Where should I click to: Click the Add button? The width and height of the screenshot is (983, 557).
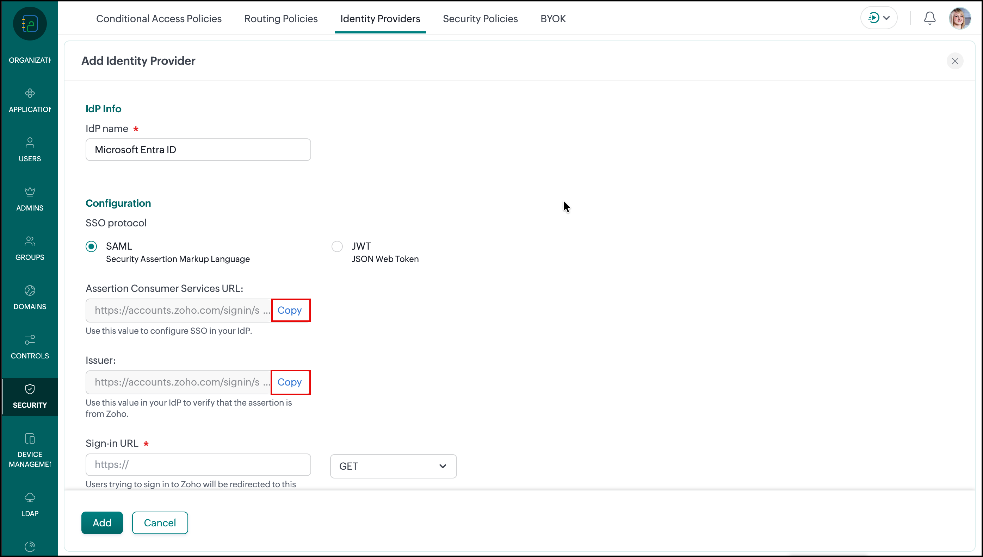[102, 522]
